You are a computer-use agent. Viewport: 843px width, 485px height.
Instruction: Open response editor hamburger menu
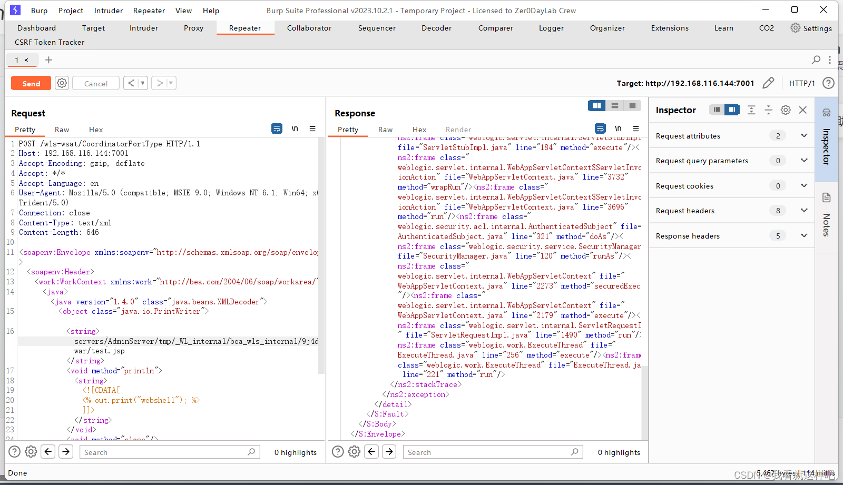point(636,128)
